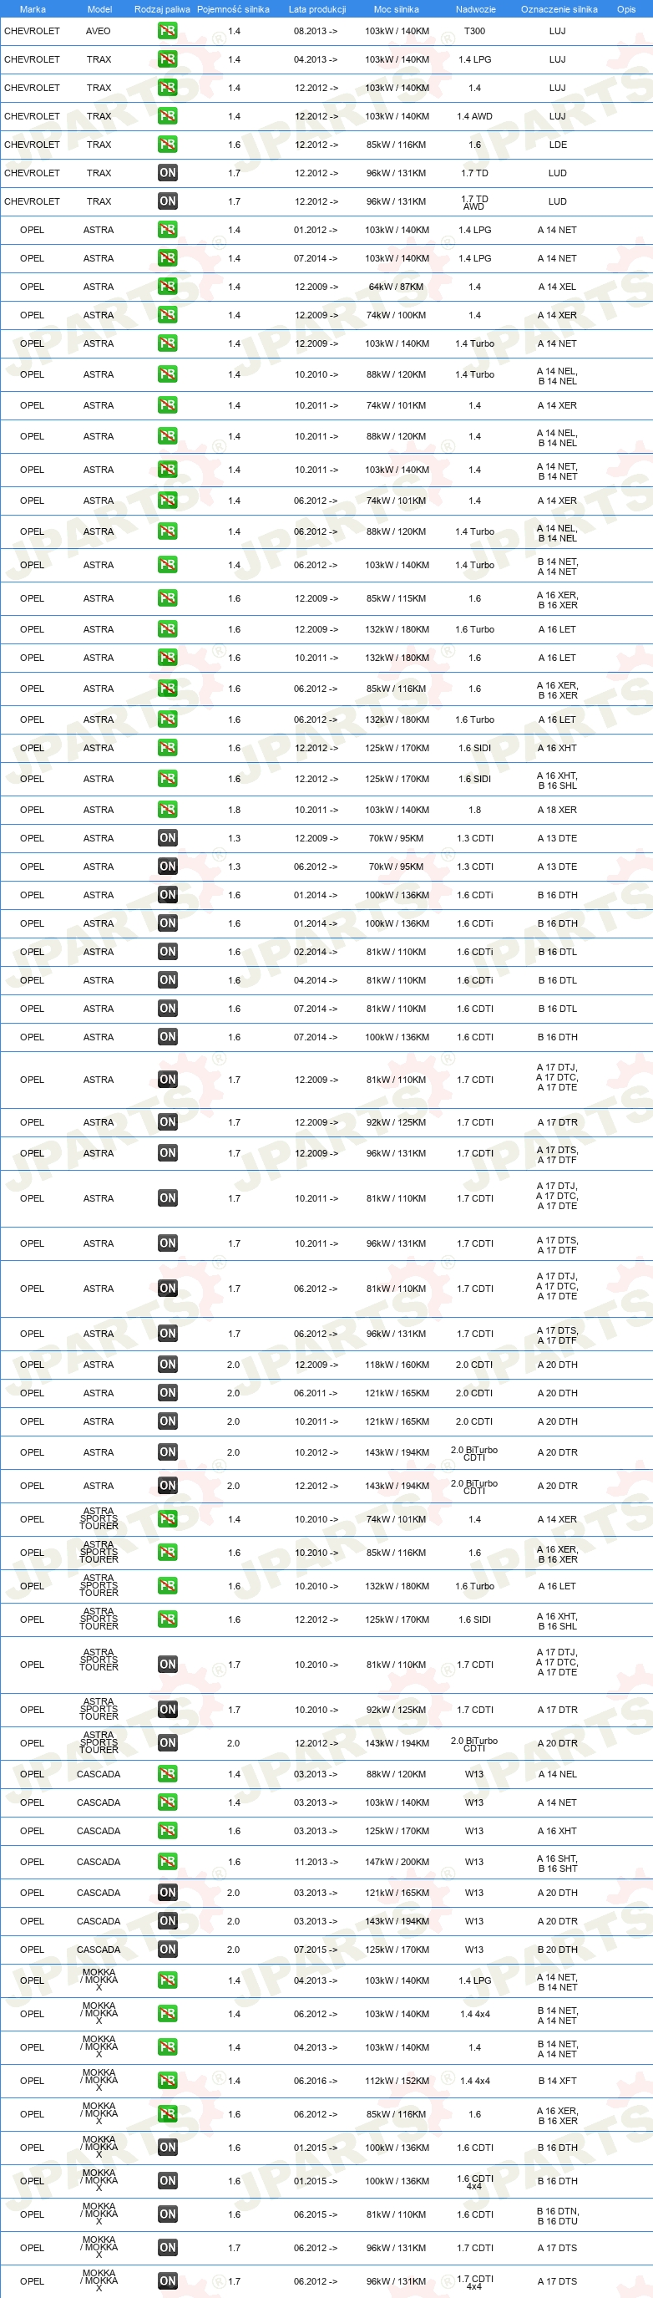Click the 08.2013 -> production date cell

316,31
